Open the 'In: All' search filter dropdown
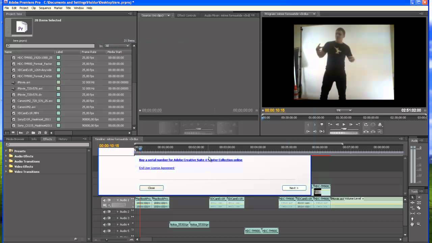 tap(117, 46)
